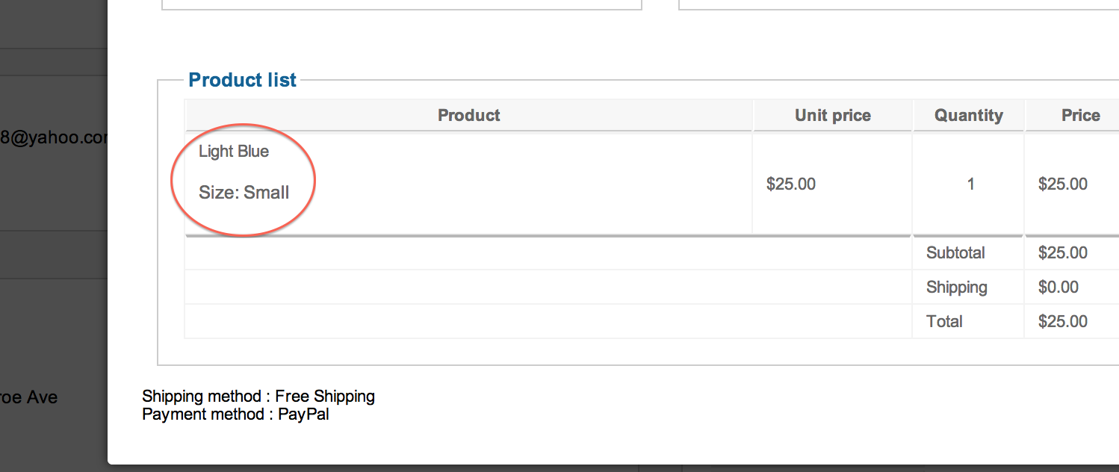Select the Product column header

pos(468,116)
